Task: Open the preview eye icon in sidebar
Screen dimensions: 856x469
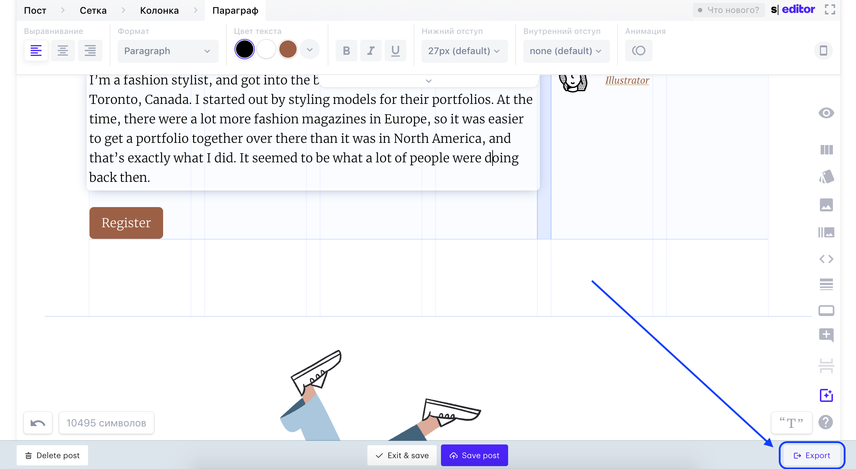Action: (x=826, y=113)
